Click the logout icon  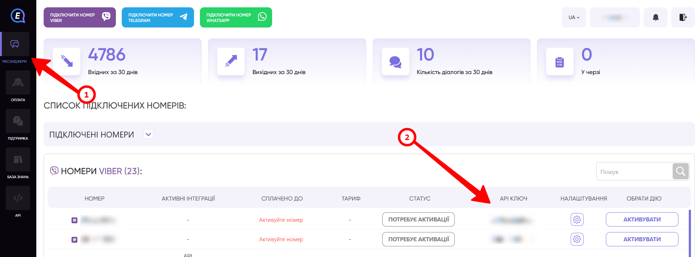tap(683, 17)
